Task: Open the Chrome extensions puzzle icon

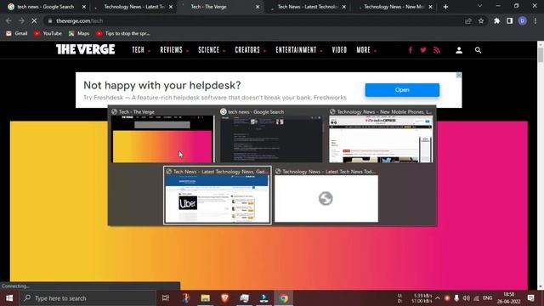Action: (x=496, y=20)
